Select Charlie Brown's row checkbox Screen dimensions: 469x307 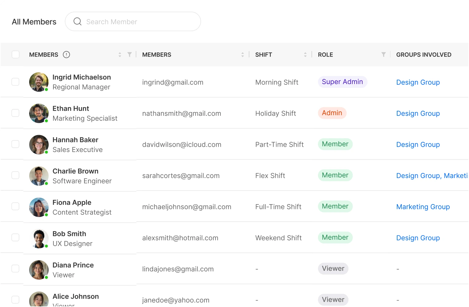[x=15, y=175]
